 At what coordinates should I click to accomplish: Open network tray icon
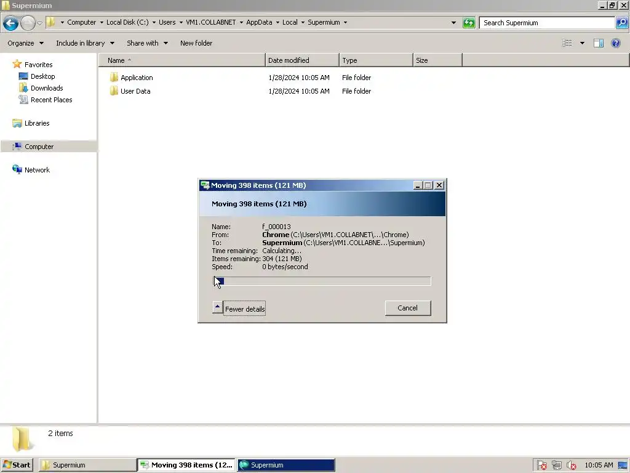pyautogui.click(x=556, y=466)
